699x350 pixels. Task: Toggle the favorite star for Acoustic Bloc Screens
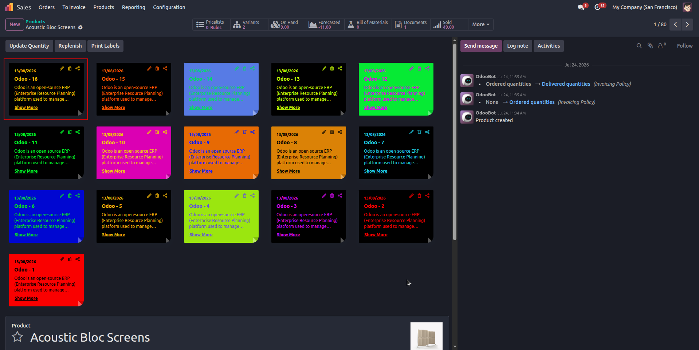tap(17, 337)
